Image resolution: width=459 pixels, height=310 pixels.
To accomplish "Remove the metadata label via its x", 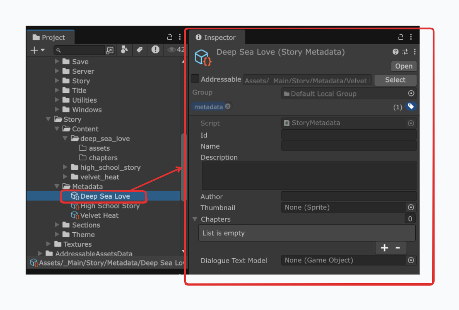I will [x=227, y=107].
